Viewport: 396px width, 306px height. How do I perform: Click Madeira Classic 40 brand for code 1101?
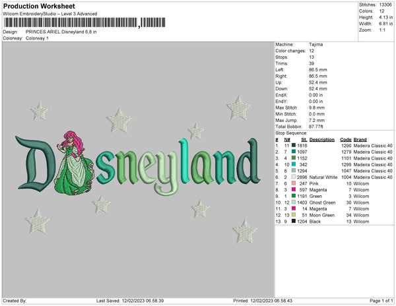(x=373, y=158)
